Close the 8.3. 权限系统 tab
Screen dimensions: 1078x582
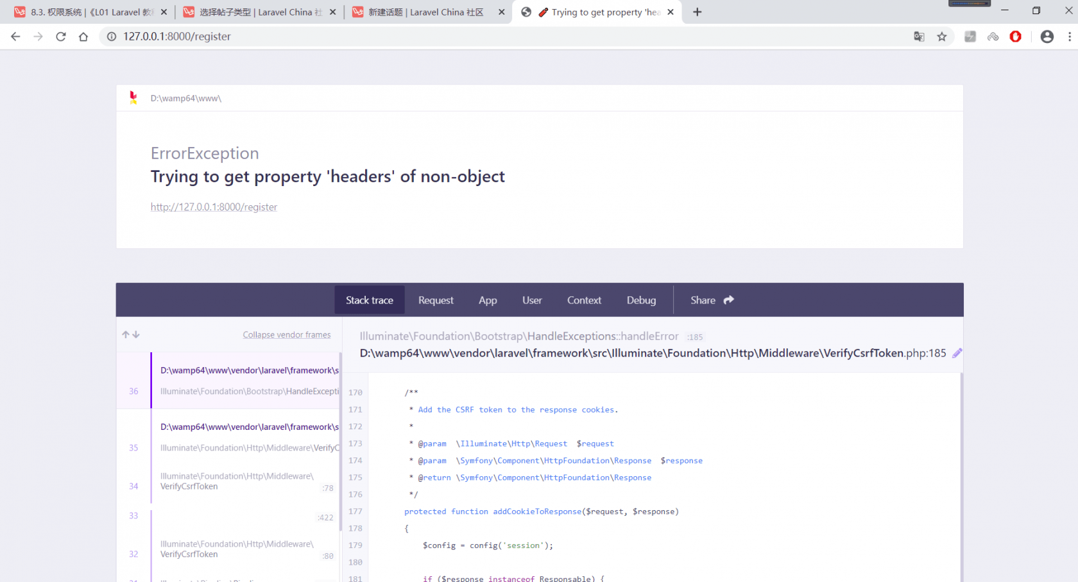tap(164, 12)
